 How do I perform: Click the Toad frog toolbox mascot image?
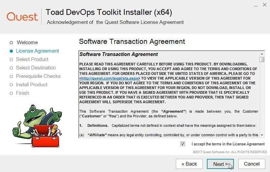tap(37, 126)
